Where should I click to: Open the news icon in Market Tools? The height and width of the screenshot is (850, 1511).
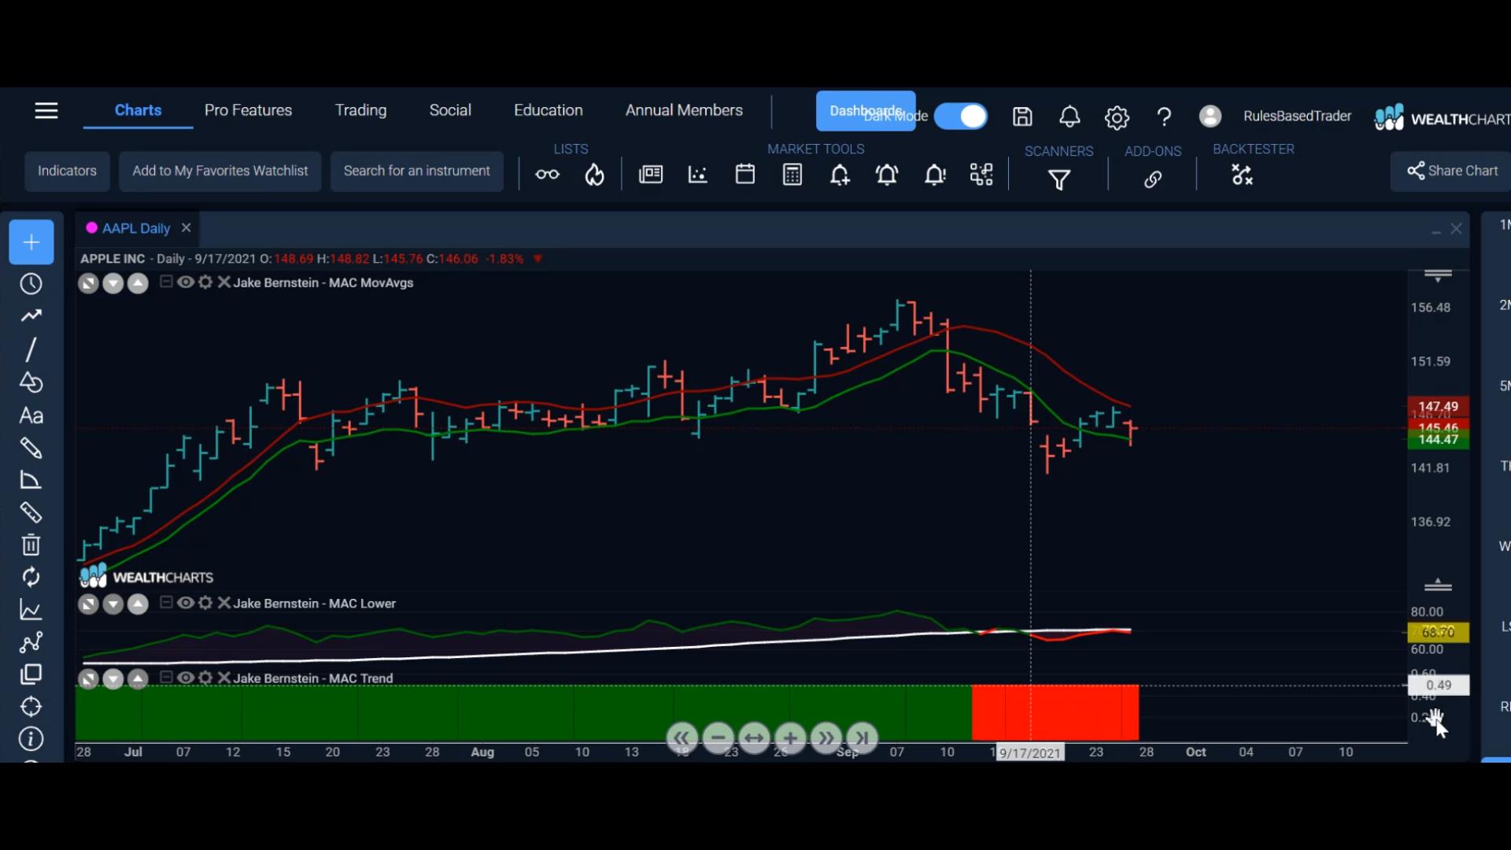[x=651, y=174]
